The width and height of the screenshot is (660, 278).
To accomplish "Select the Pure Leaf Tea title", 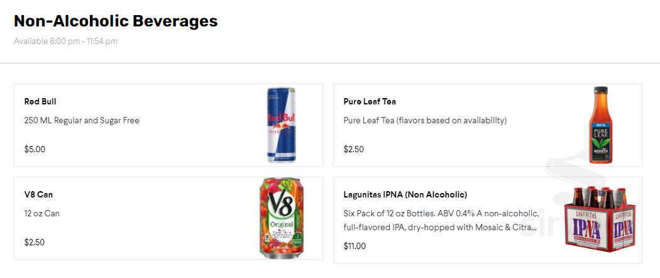I will coord(370,101).
